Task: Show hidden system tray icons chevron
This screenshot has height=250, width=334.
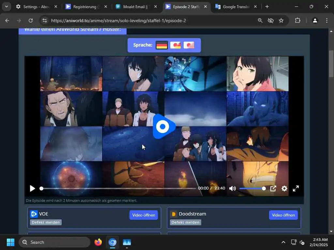Action: [283, 242]
